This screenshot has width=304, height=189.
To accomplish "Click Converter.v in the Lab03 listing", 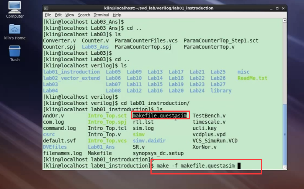I will (59, 41).
